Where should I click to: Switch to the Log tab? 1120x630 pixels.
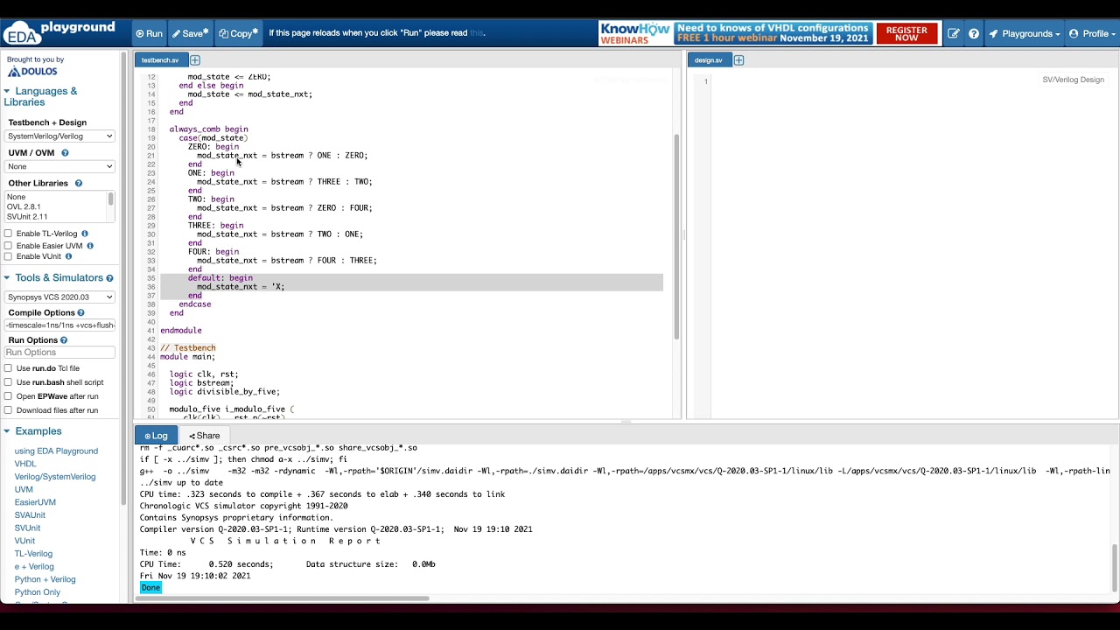tap(156, 436)
